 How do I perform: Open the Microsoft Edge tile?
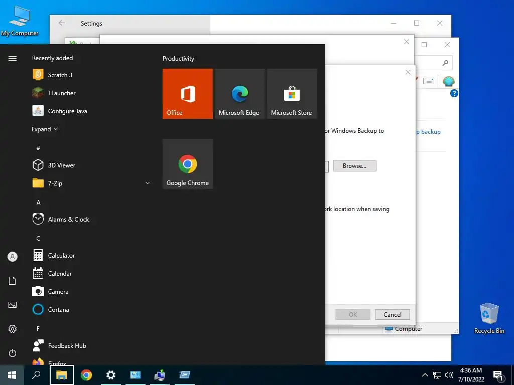239,94
